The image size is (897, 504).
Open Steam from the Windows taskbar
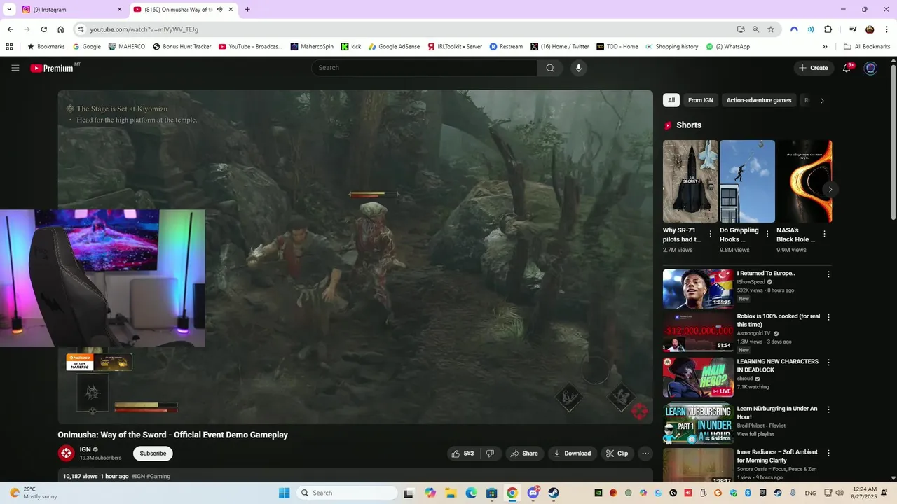554,493
